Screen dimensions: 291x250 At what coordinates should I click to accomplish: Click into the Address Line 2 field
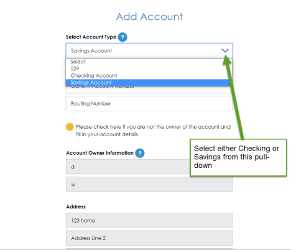tap(149, 238)
